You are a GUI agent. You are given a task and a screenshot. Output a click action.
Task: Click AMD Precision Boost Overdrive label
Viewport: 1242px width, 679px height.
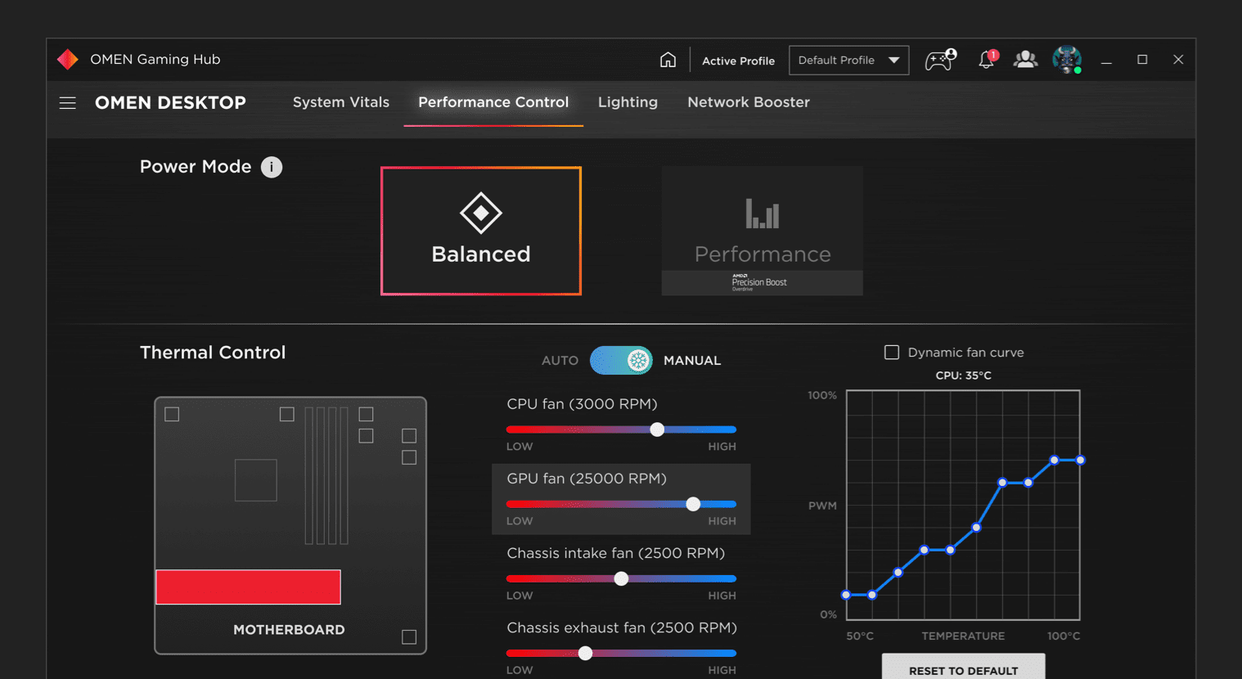[x=758, y=282]
